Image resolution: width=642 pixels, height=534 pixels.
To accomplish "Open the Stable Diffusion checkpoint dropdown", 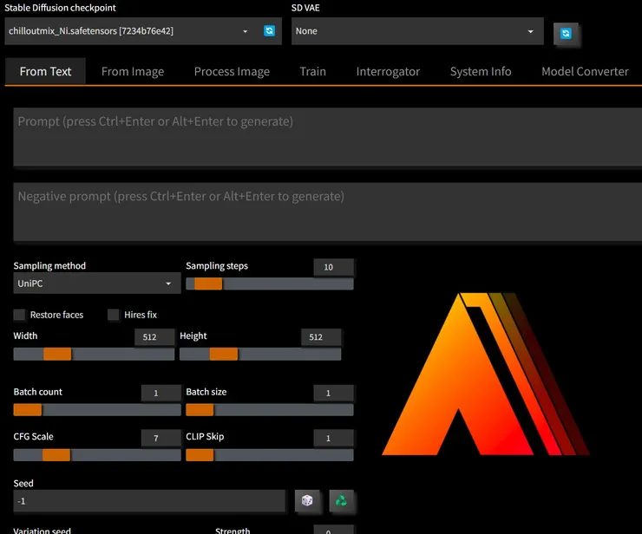I will coord(143,31).
